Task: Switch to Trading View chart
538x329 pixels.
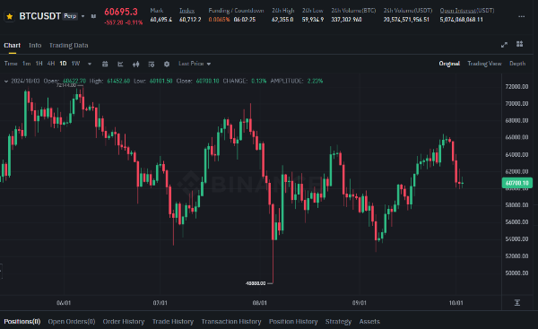Action: click(484, 64)
